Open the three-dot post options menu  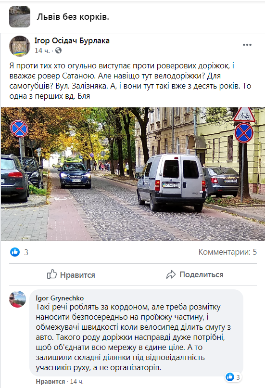tap(247, 45)
